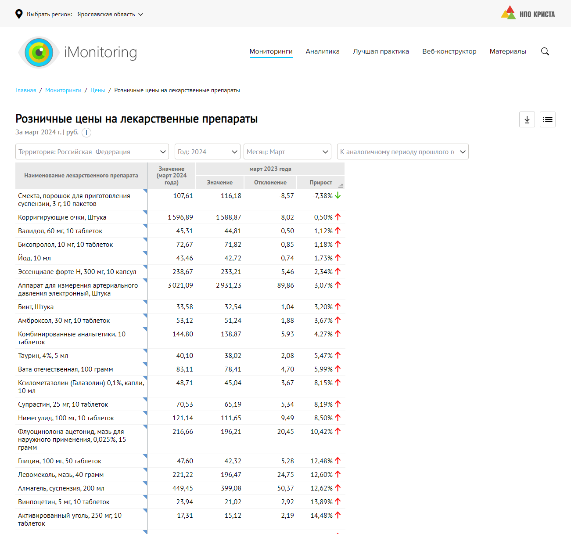Click the sort icon in Прирост column
Screen dimensions: 571x534
(x=341, y=186)
